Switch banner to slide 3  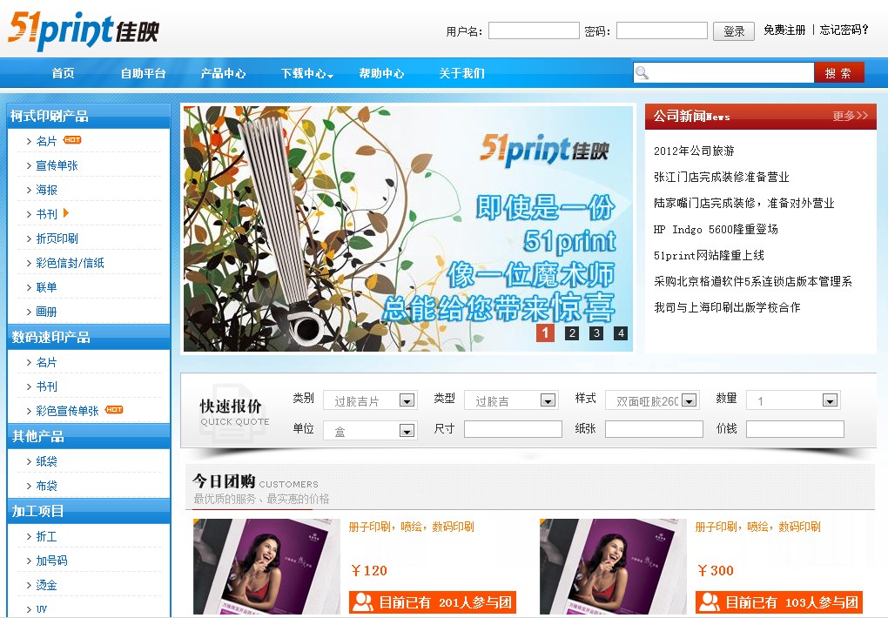(x=596, y=333)
